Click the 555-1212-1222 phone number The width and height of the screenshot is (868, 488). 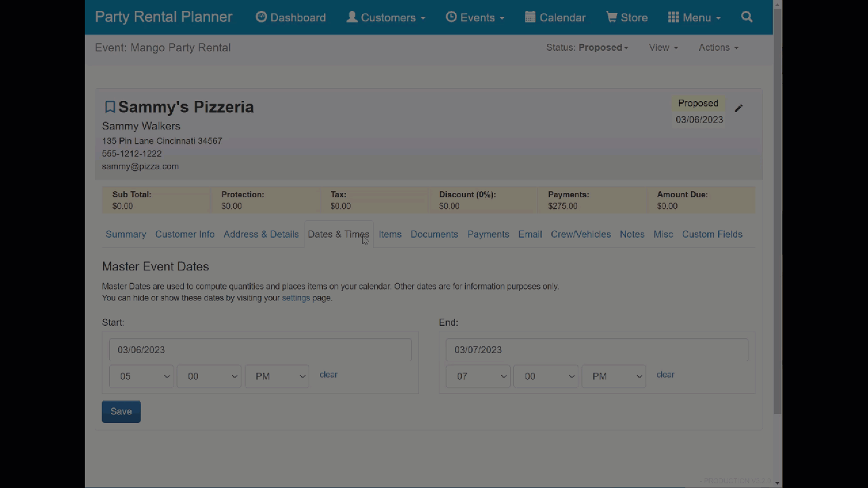[x=132, y=154]
